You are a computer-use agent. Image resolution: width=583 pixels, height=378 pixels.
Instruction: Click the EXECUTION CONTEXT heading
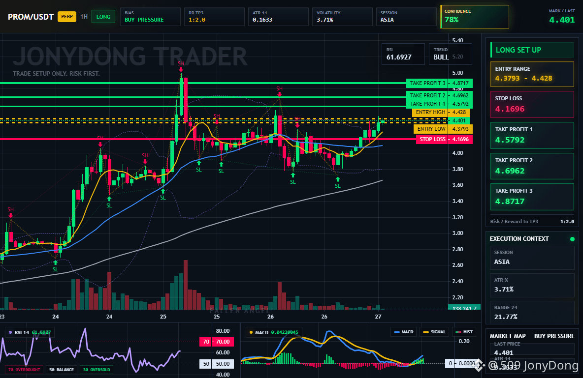[x=519, y=239]
